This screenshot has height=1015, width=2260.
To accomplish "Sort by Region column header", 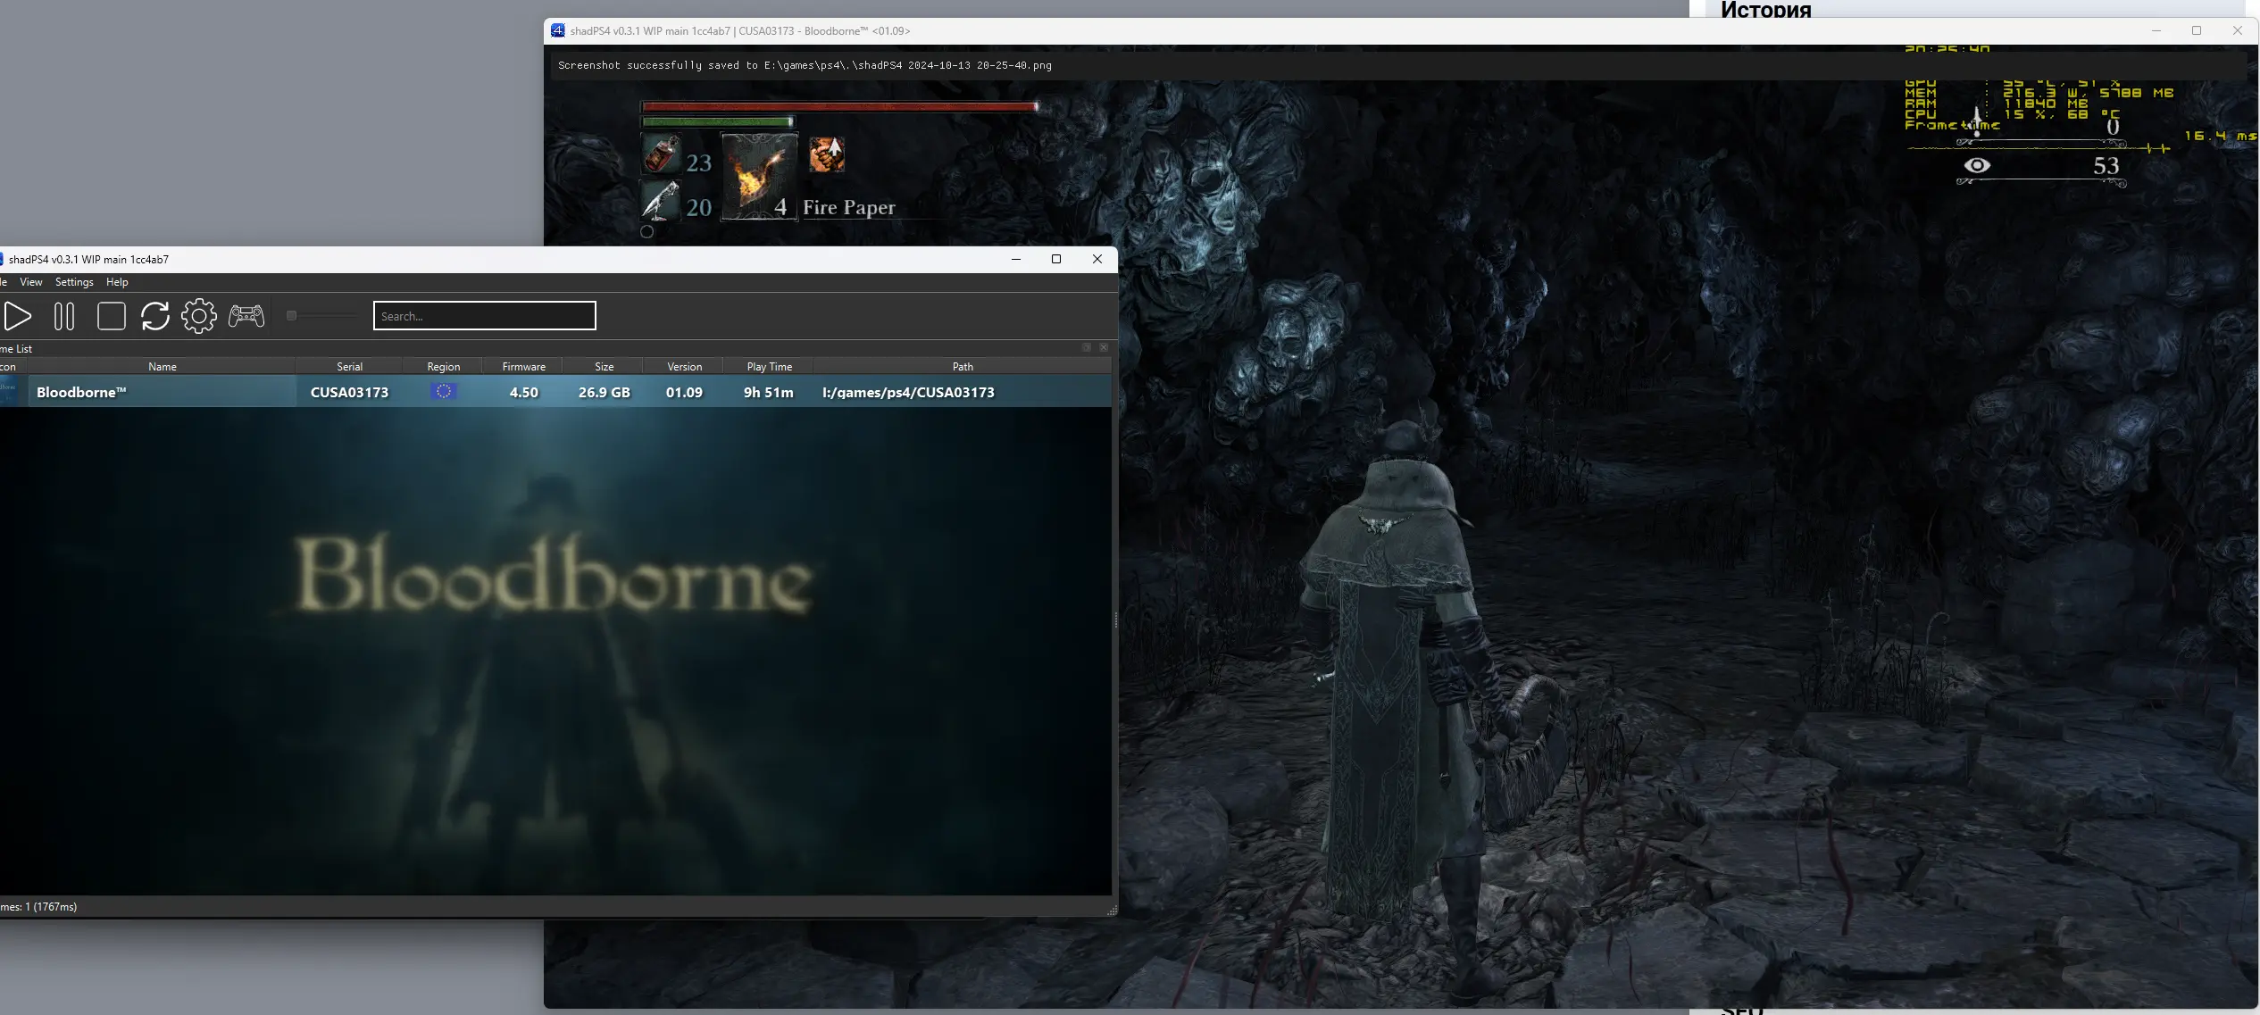I will 444,367.
